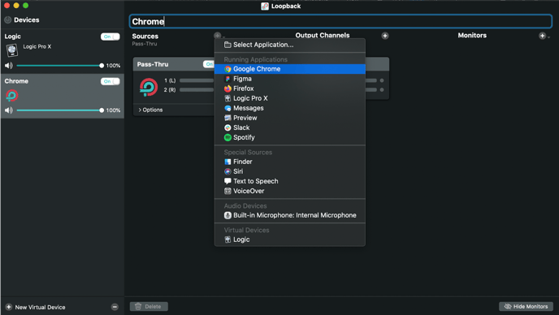
Task: Toggle the Logic device On switch
Action: click(110, 37)
